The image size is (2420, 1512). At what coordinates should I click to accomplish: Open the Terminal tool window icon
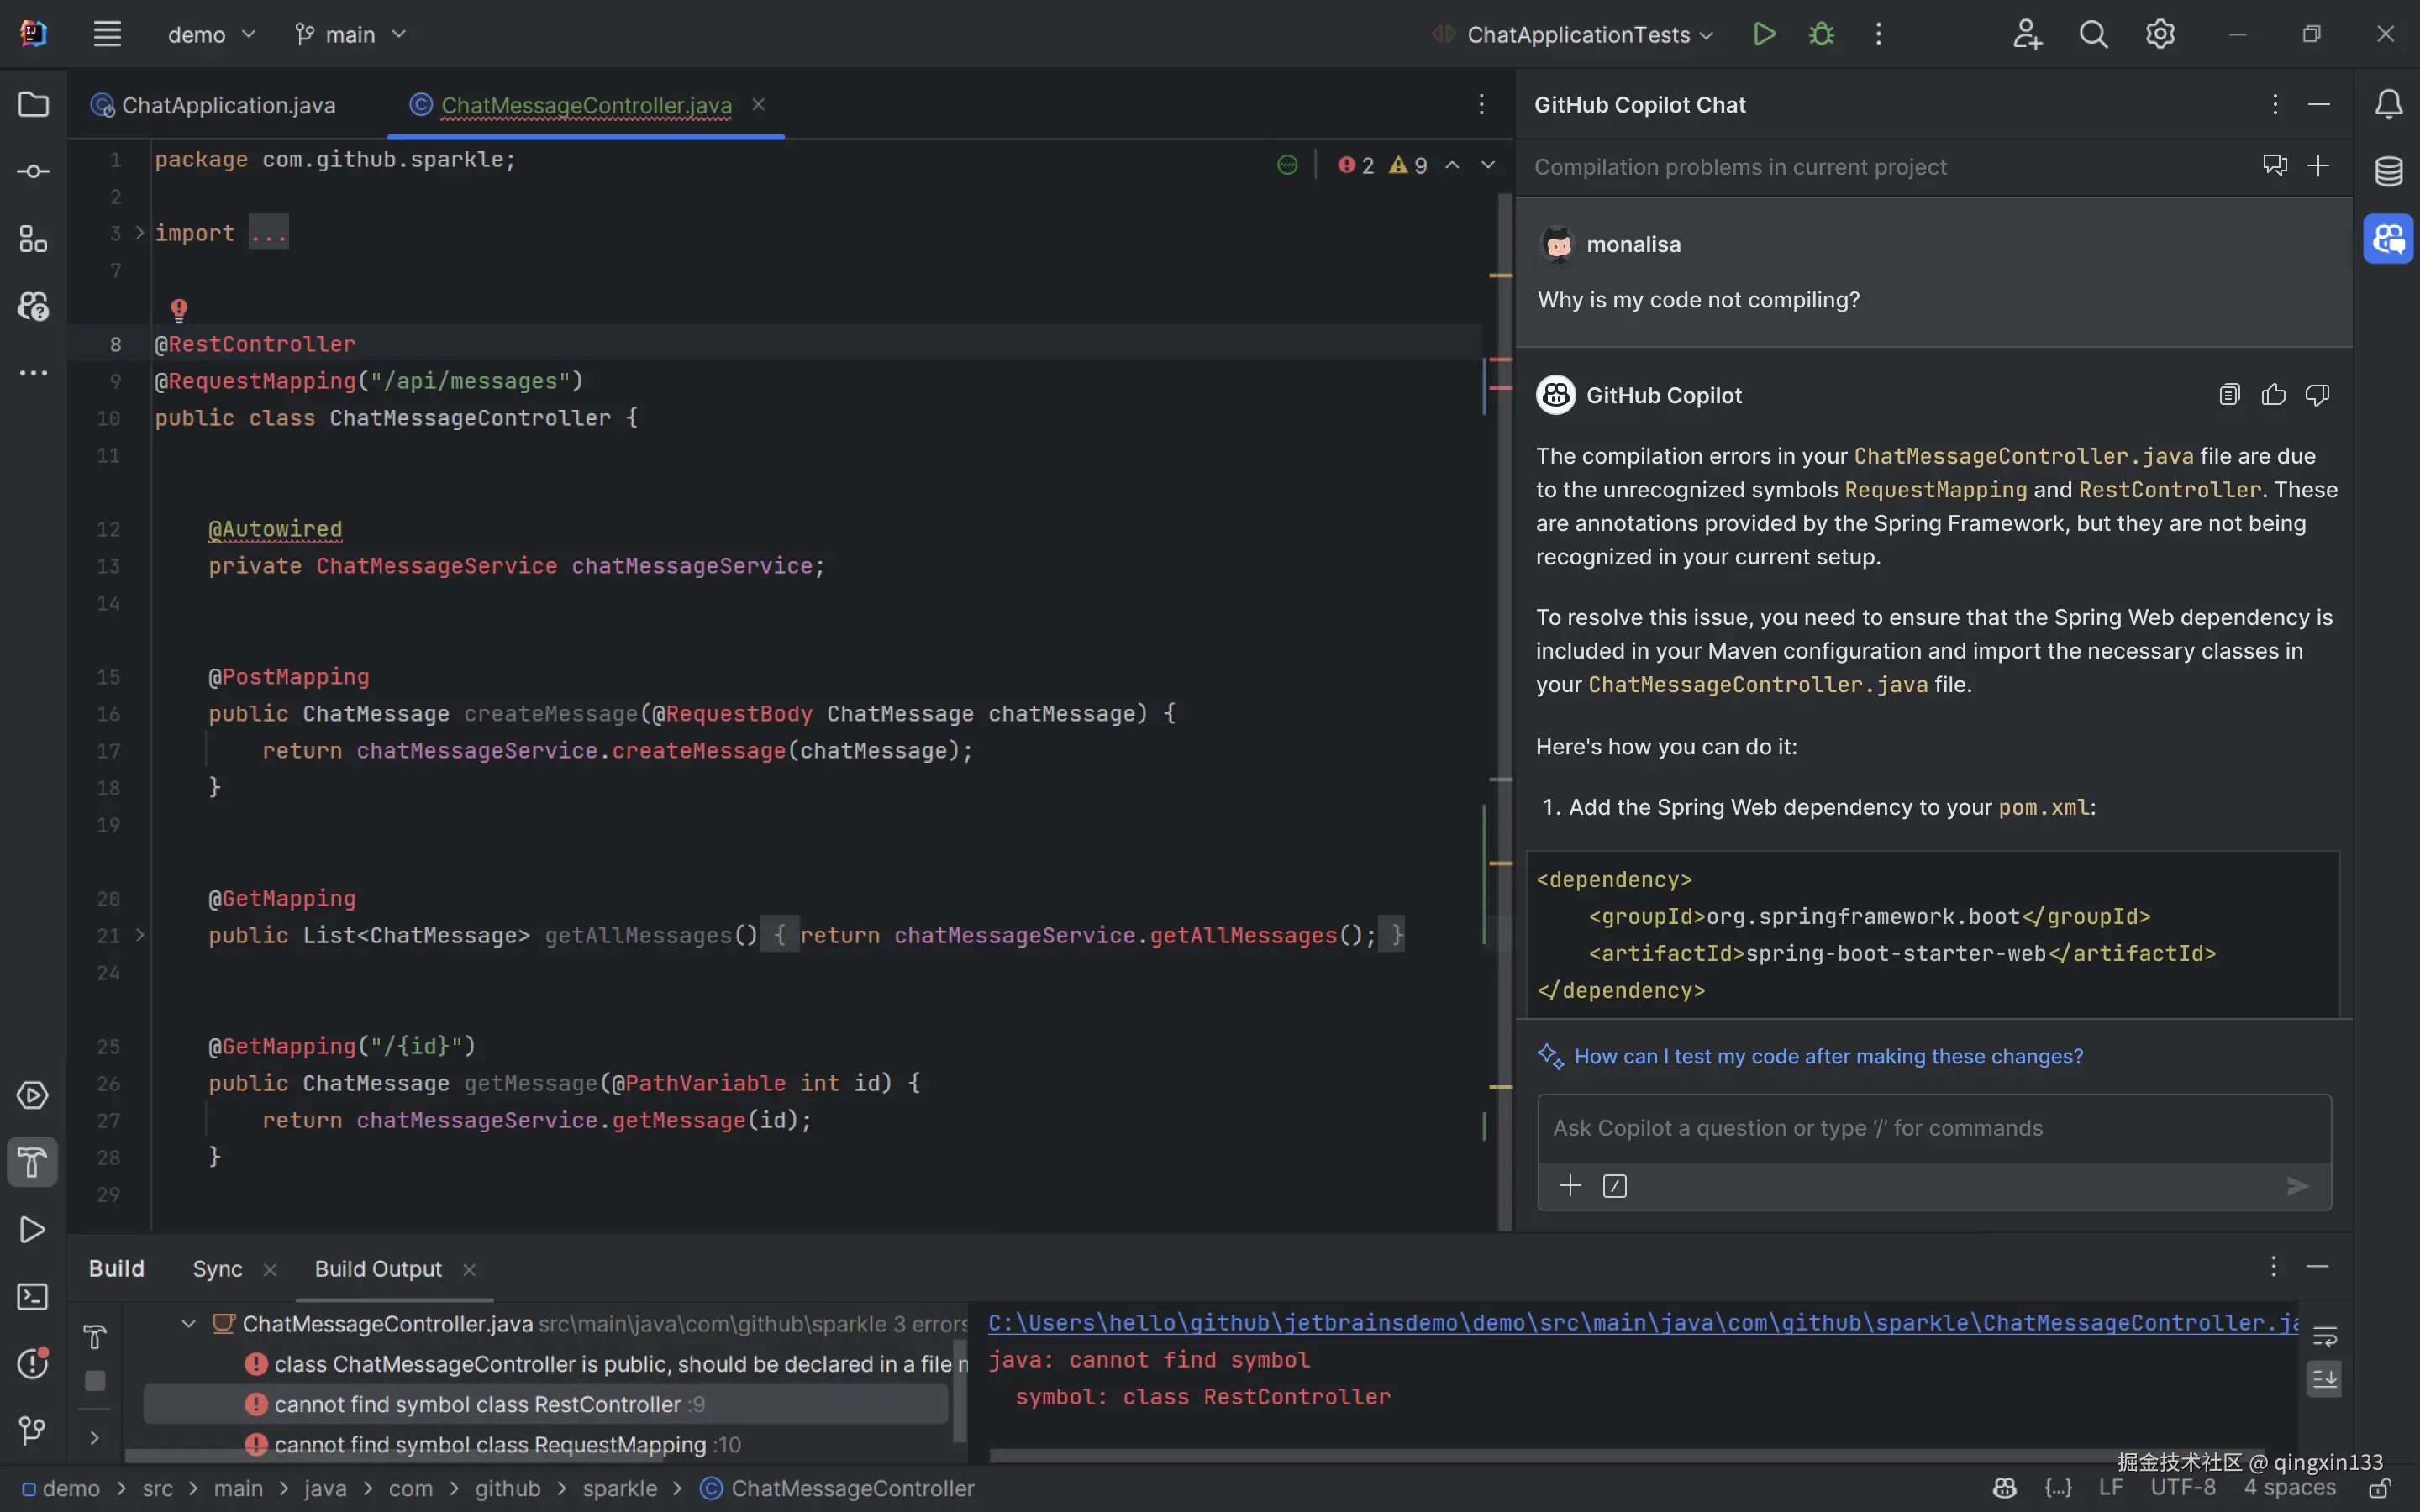click(x=33, y=1297)
